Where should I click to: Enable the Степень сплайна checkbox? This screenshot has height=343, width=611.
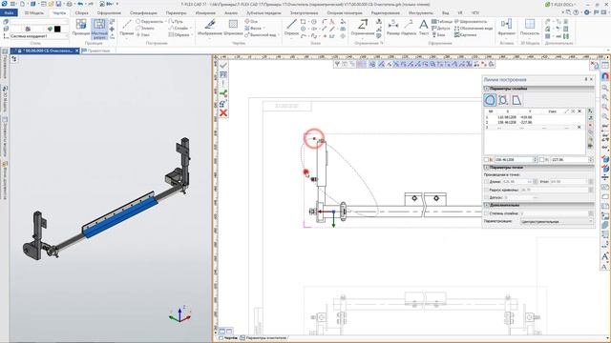click(x=486, y=213)
